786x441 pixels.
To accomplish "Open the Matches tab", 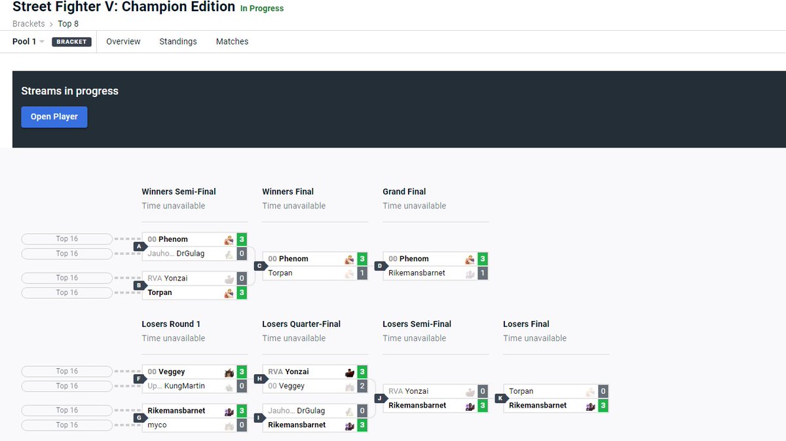I will pyautogui.click(x=233, y=41).
